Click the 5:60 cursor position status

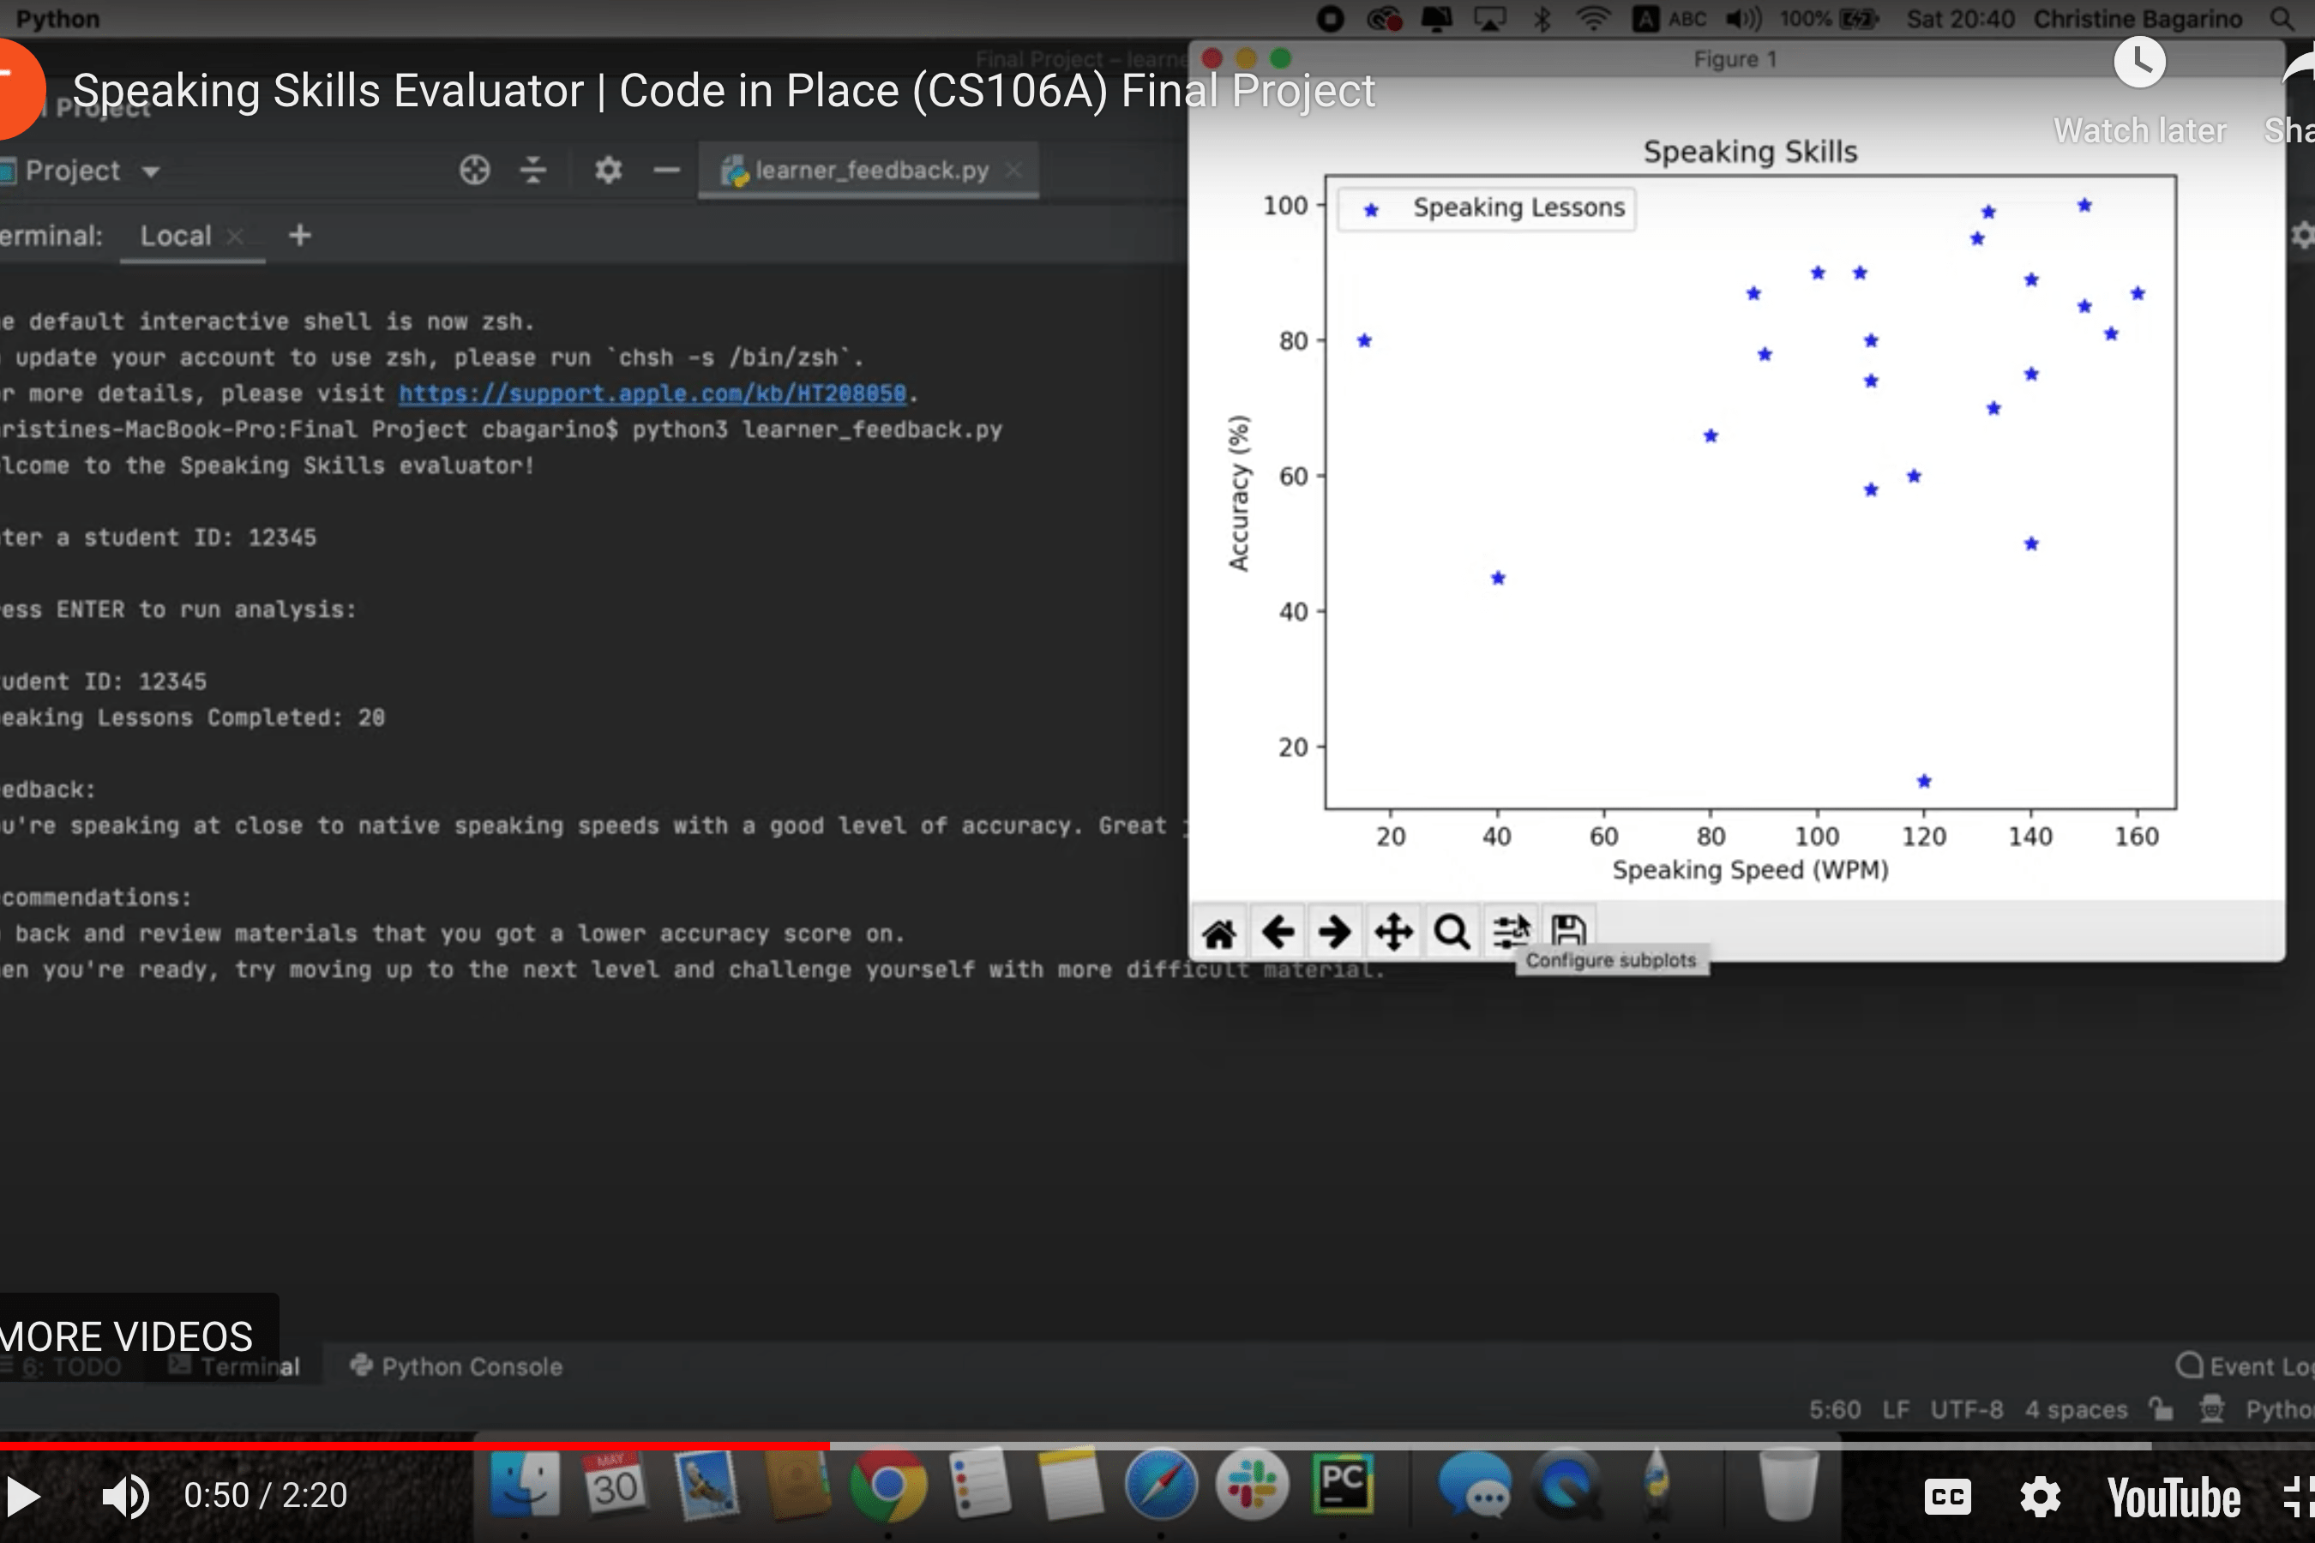point(1834,1409)
